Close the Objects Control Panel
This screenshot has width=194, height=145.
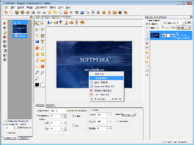191,17
